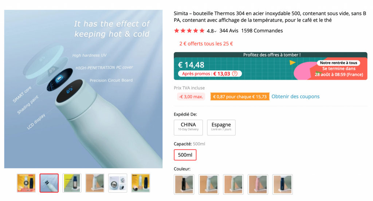View the last gallery thumbnail
Viewport: 373px width, 201px height.
(140, 183)
